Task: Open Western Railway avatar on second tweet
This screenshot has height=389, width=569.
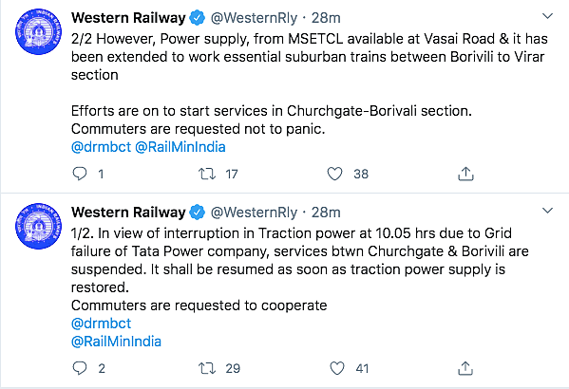Action: click(x=38, y=226)
